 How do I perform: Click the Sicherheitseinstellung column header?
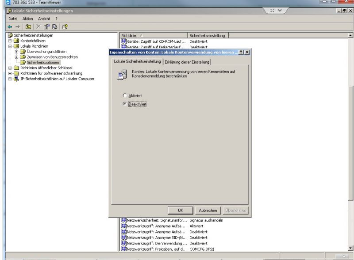[x=208, y=35]
